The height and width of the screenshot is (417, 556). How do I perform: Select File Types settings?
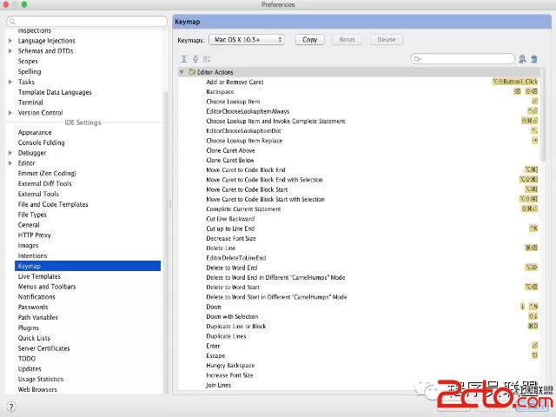[x=32, y=215]
